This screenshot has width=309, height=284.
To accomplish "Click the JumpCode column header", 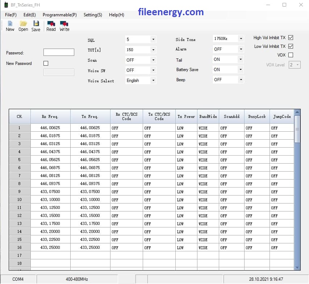I will 282,116.
